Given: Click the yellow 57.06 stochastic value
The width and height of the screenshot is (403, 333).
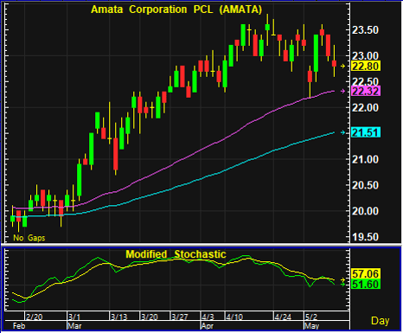Looking at the screenshot, I should click(x=366, y=273).
